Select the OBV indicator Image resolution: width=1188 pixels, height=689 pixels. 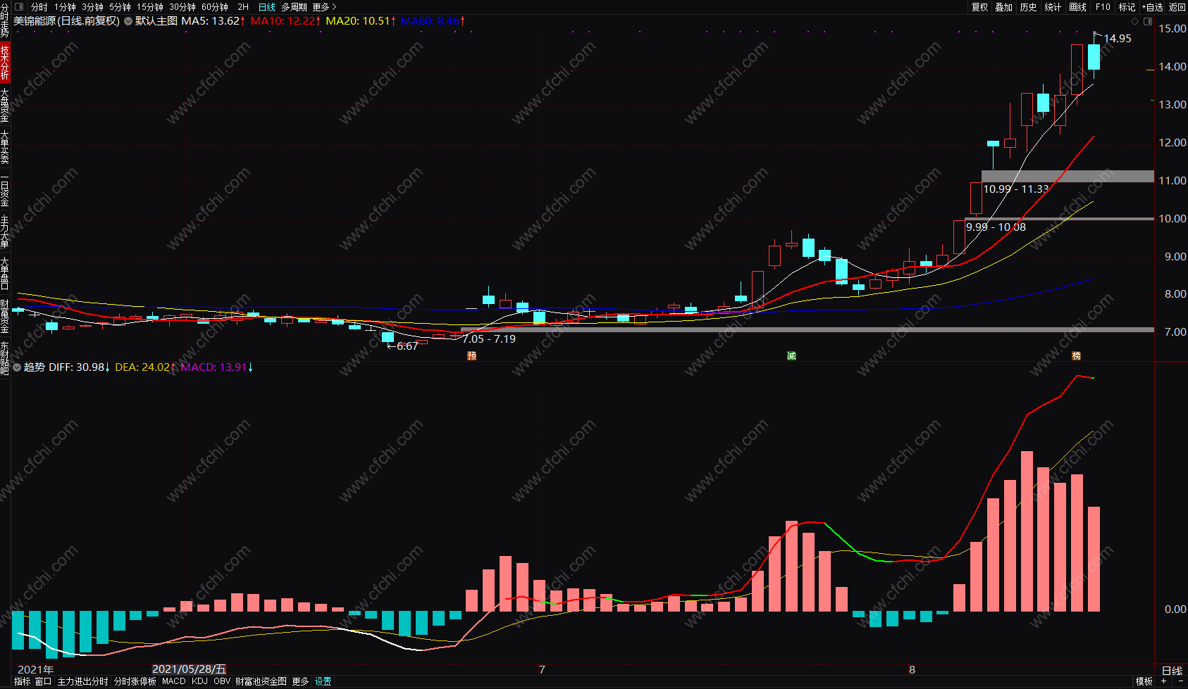222,681
